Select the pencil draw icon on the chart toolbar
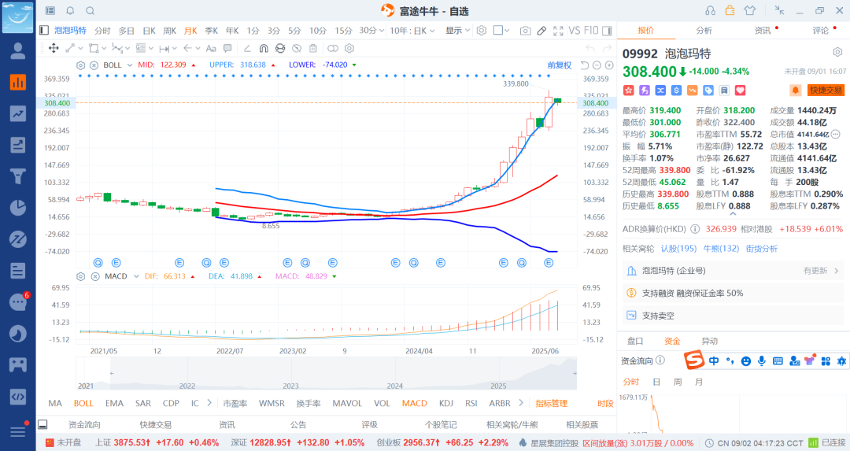Image resolution: width=850 pixels, height=451 pixels. click(541, 31)
